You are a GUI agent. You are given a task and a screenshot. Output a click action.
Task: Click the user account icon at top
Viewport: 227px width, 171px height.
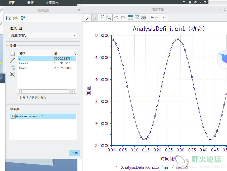(x=190, y=2)
